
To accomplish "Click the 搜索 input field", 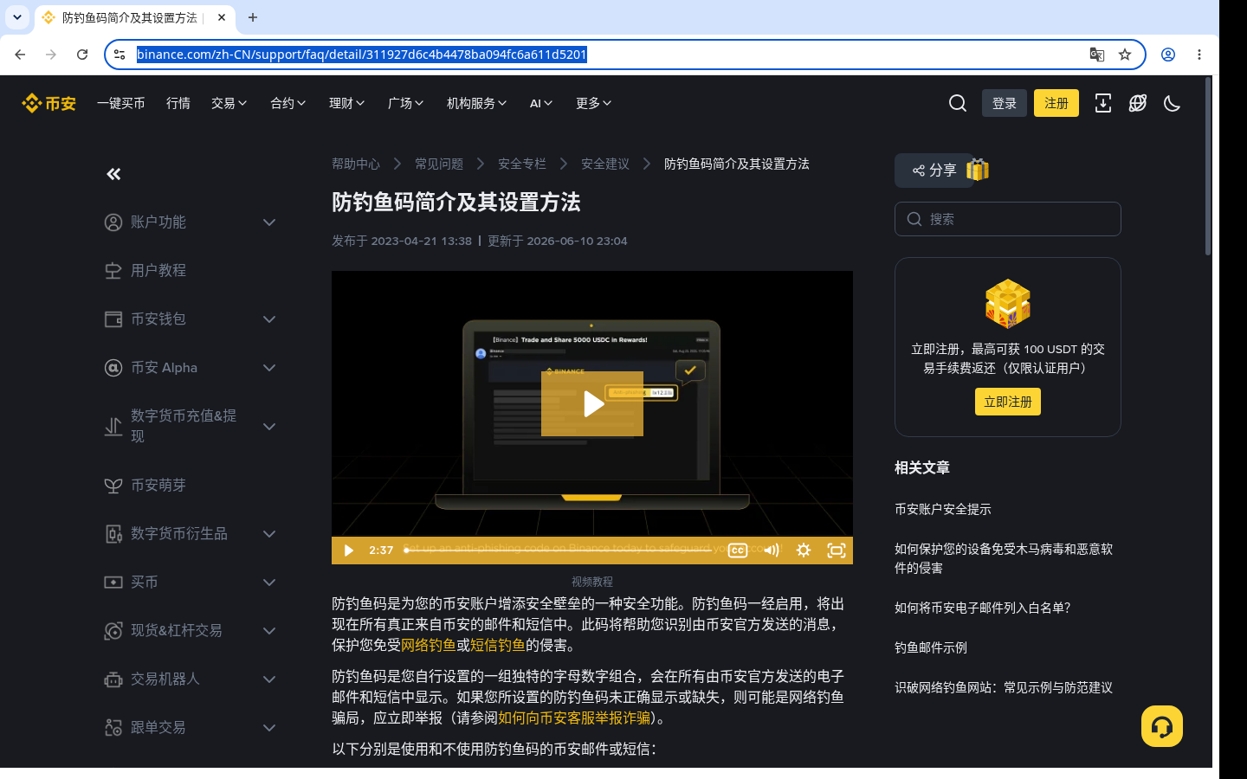I will 1008,219.
